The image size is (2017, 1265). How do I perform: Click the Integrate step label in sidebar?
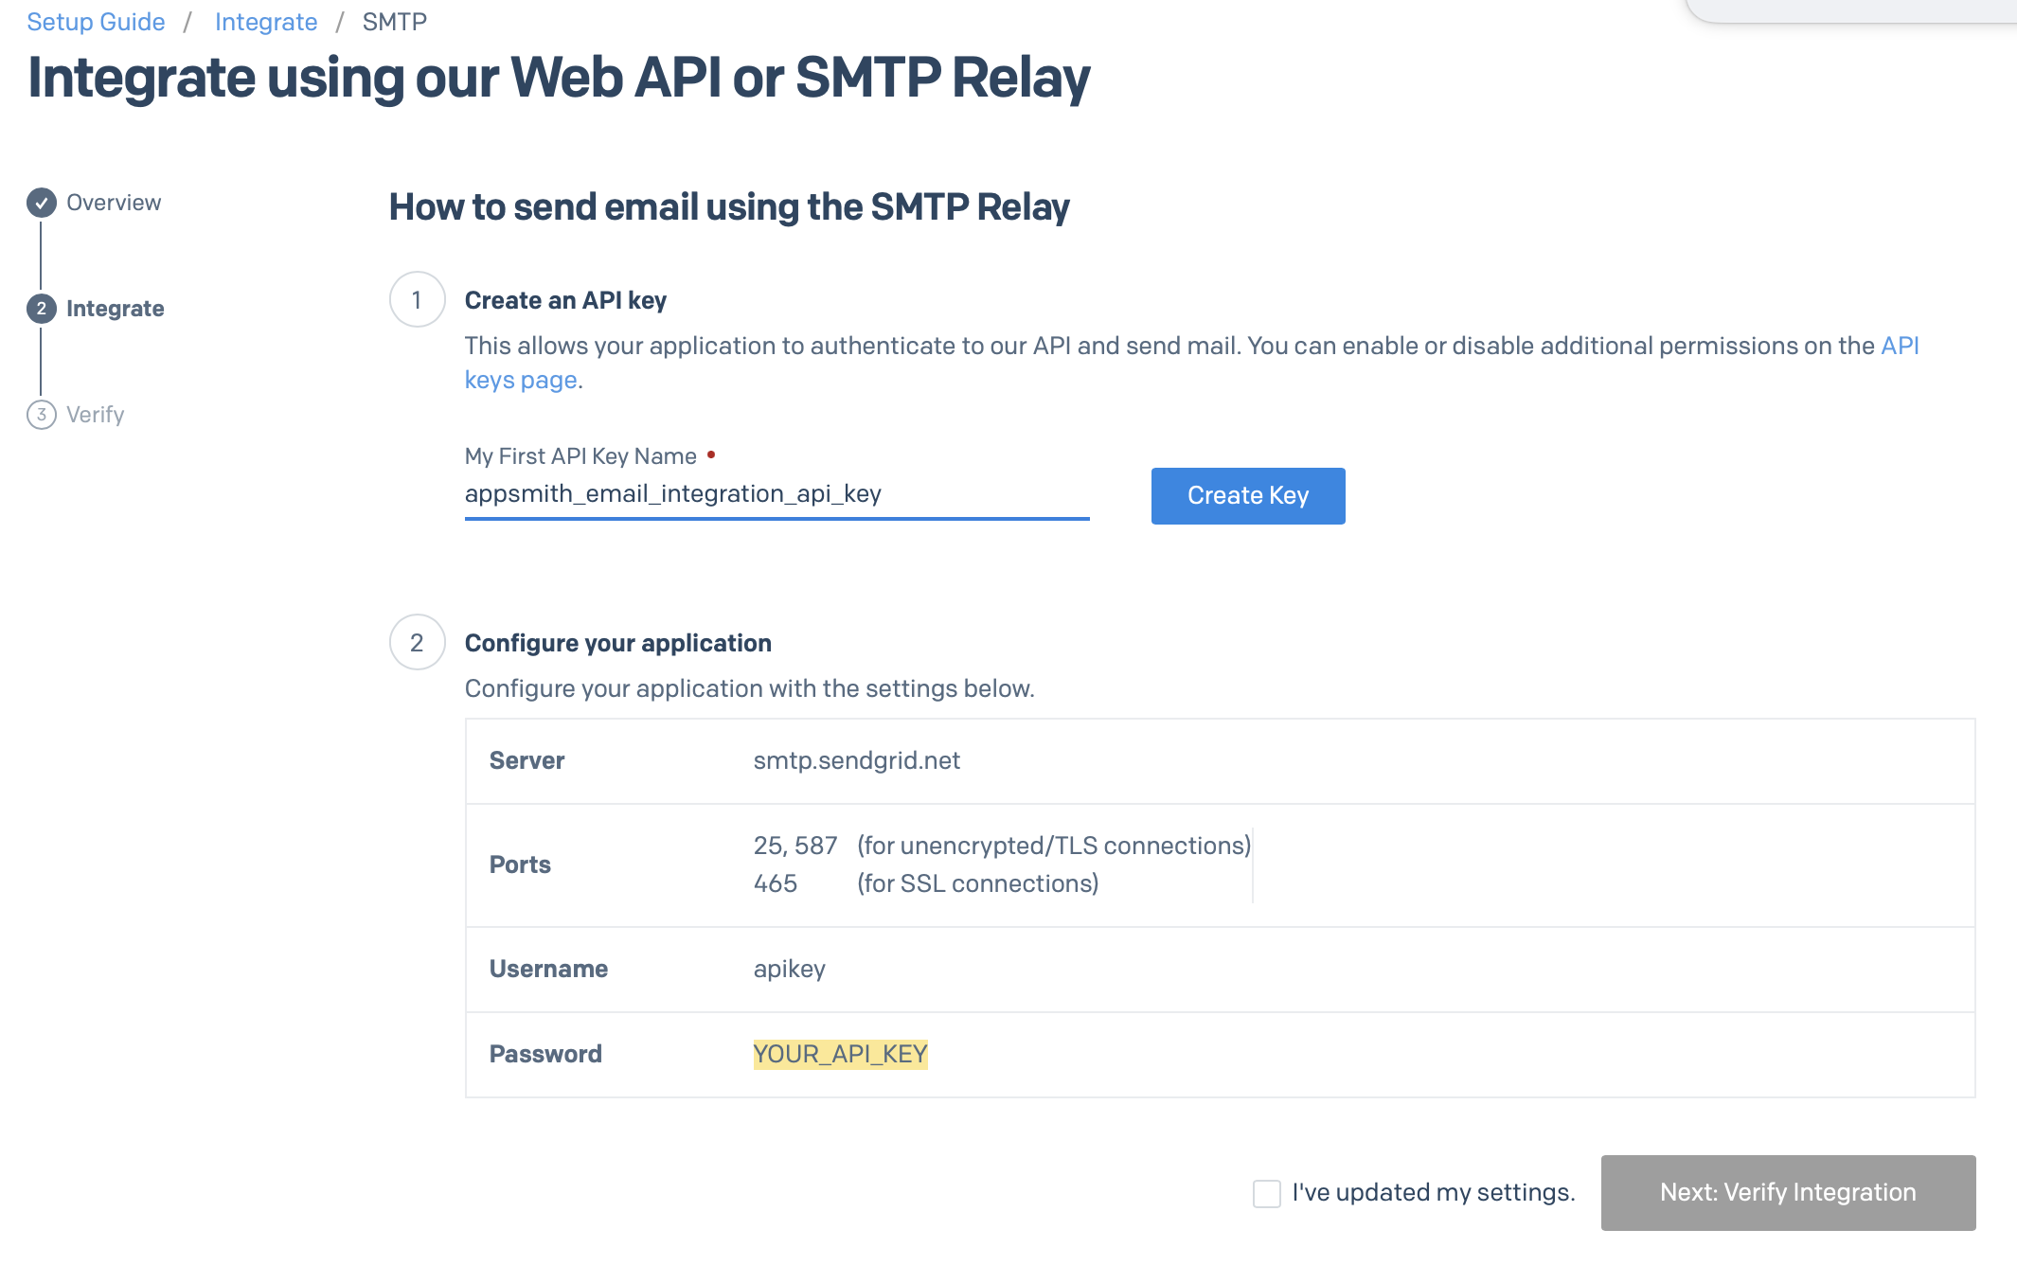115,309
